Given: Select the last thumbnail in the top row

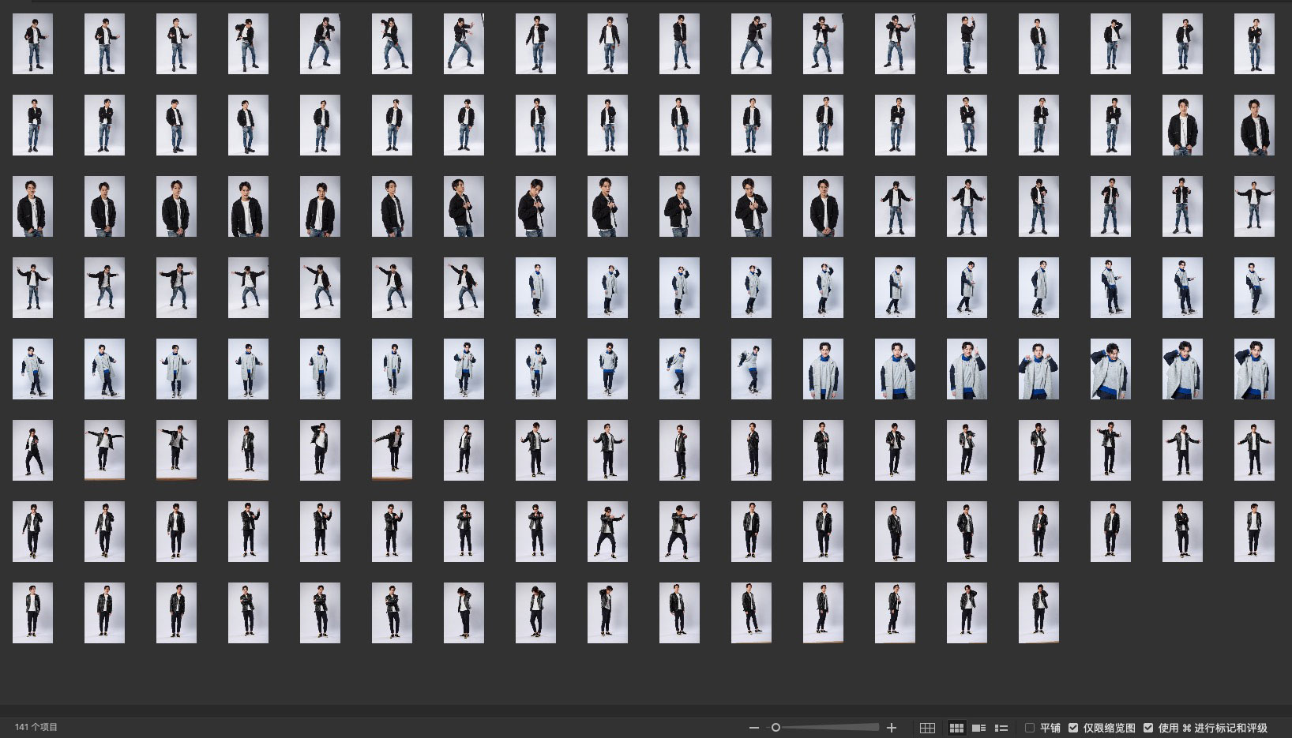Looking at the screenshot, I should [1254, 44].
